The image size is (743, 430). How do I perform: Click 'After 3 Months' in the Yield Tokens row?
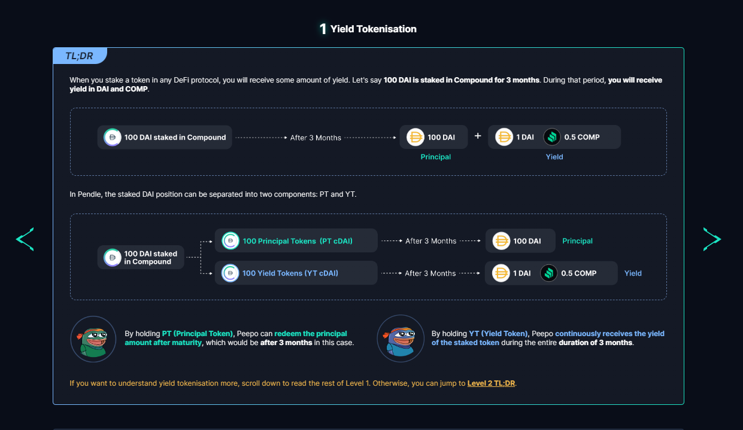(x=430, y=273)
